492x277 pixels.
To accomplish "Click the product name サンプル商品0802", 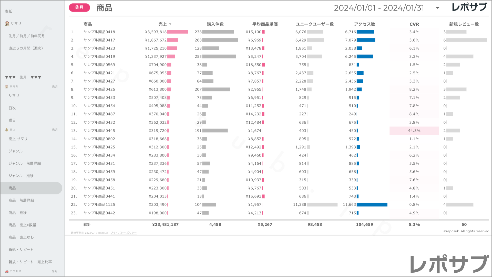I will pyautogui.click(x=99, y=139).
